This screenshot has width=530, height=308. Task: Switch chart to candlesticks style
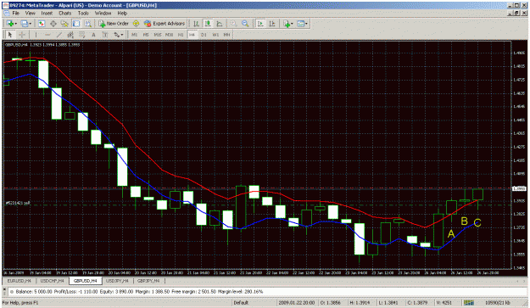click(208, 23)
